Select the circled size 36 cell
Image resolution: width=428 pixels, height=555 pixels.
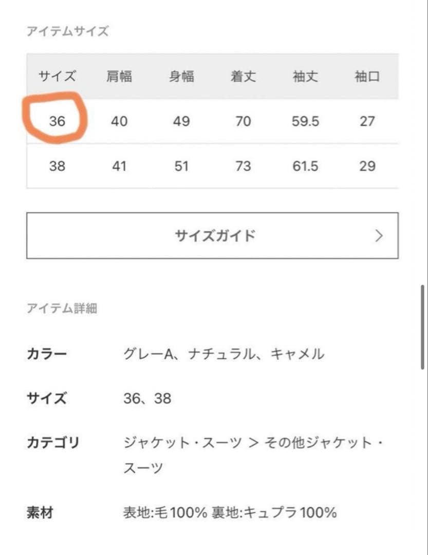57,121
